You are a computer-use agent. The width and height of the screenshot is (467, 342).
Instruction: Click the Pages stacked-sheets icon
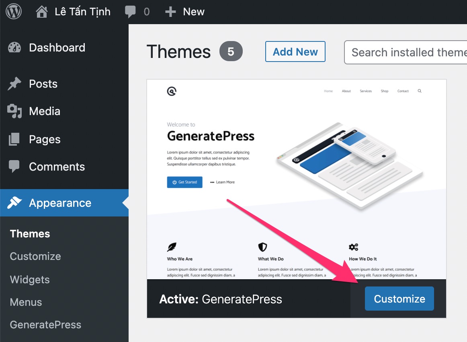point(14,139)
